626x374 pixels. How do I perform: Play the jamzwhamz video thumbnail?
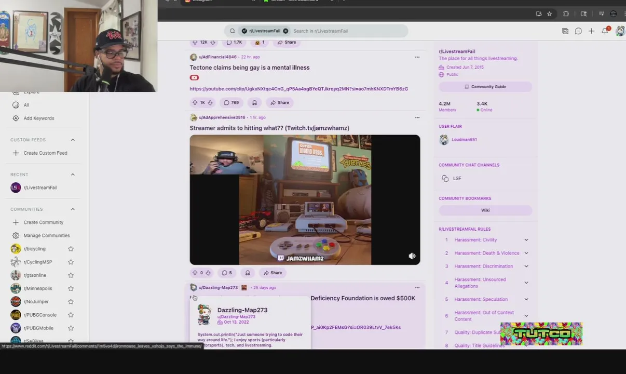(x=305, y=200)
